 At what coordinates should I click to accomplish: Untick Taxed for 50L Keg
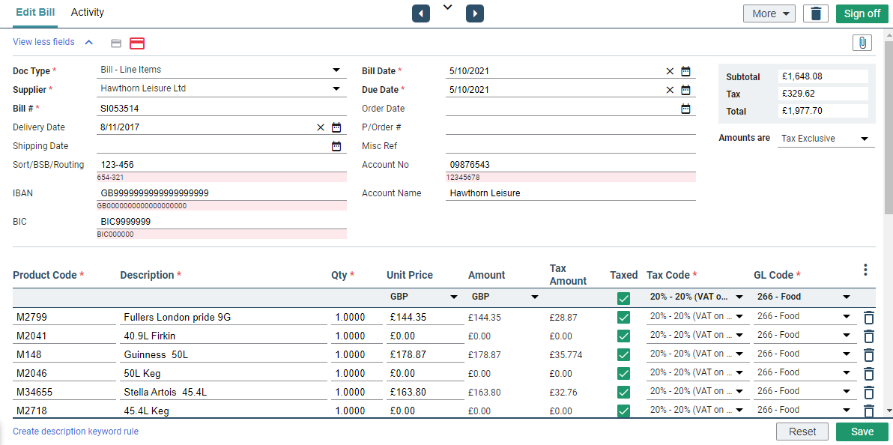623,374
